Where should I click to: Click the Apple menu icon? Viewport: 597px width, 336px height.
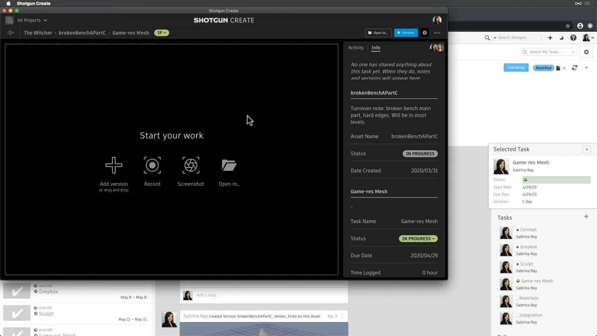(x=8, y=3)
